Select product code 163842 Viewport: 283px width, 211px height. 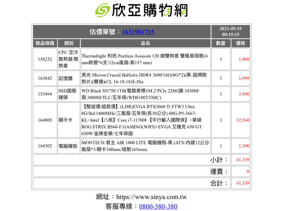[45, 78]
